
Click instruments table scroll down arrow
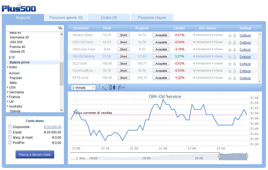coord(260,81)
